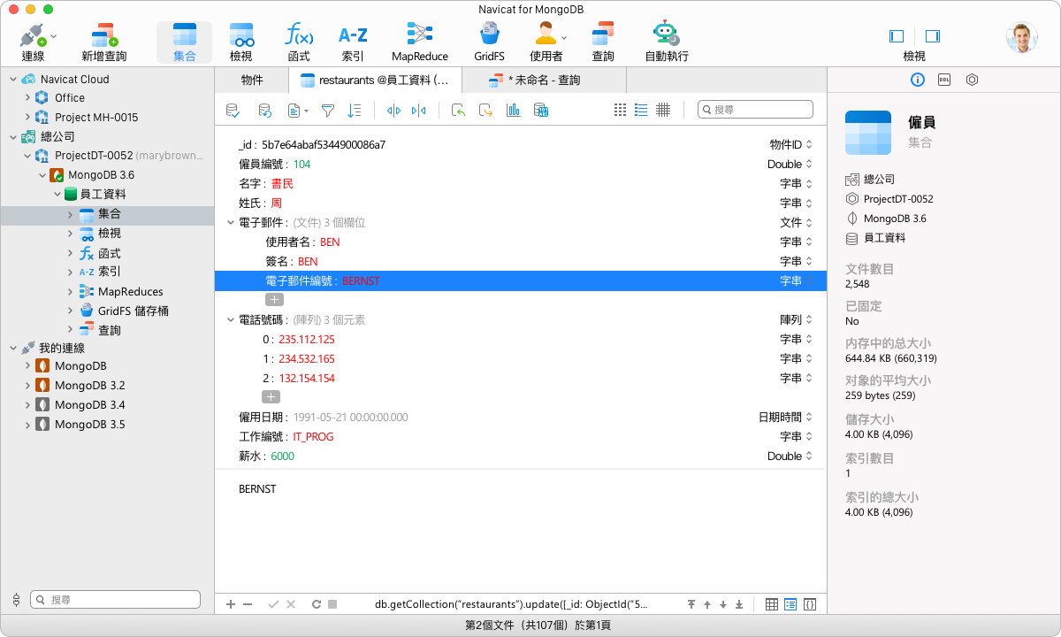Collapse the 電子郵件 document field
The height and width of the screenshot is (637, 1061).
tap(231, 222)
